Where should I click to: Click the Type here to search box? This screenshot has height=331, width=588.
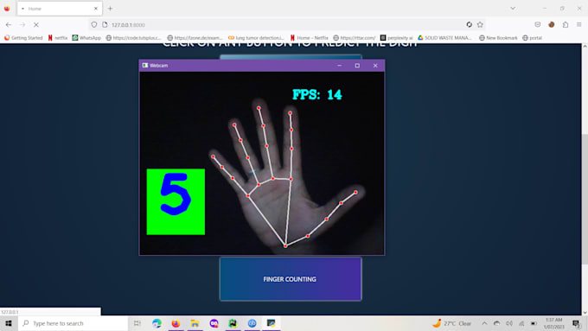73,323
